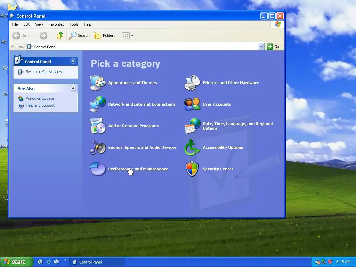
Task: Open the Windows Update link
Action: tap(40, 98)
